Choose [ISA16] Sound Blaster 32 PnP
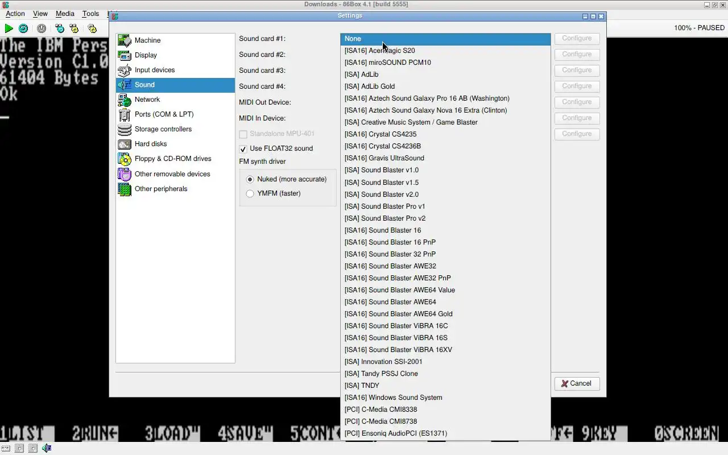The height and width of the screenshot is (455, 728). click(x=445, y=254)
